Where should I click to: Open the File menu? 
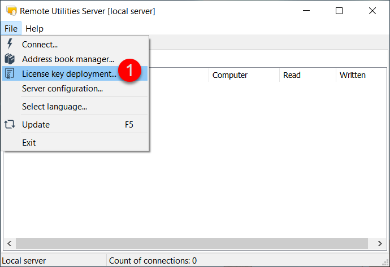(11, 29)
